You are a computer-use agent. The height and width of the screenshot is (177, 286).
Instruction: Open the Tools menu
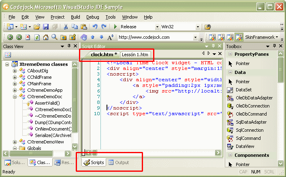111,17
